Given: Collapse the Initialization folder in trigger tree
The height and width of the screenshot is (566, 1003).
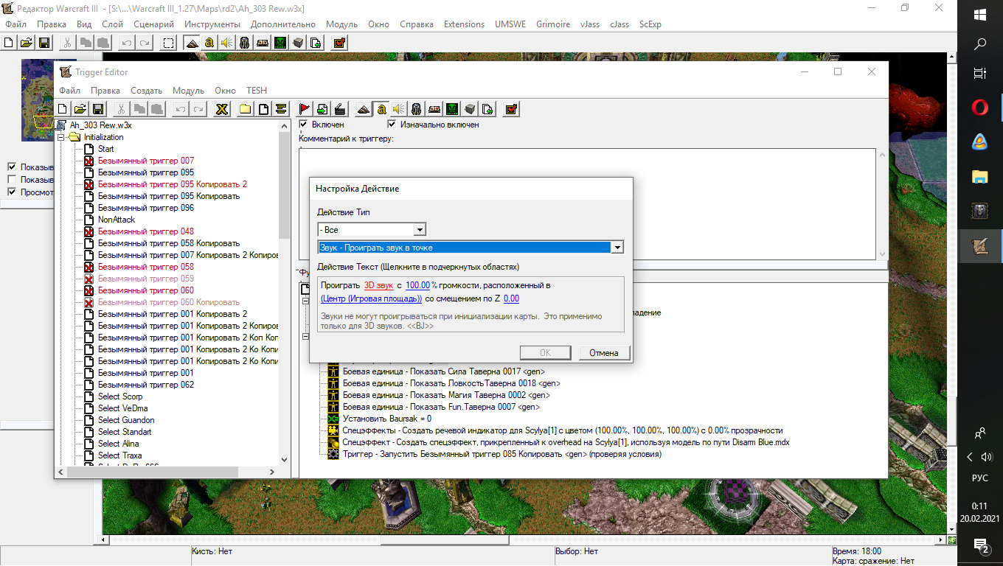Looking at the screenshot, I should [x=62, y=137].
